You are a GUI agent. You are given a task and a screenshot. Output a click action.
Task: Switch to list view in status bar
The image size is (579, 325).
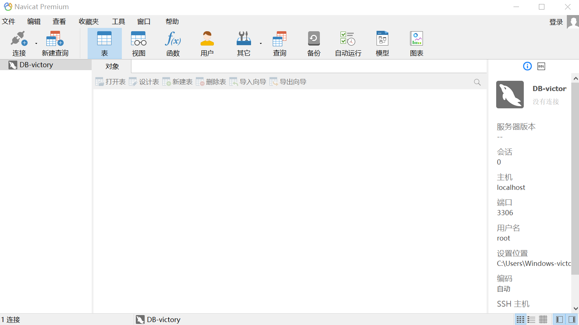(532, 319)
